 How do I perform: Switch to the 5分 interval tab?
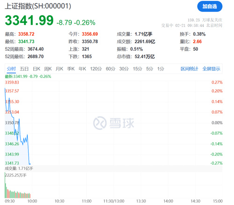click(x=150, y=69)
